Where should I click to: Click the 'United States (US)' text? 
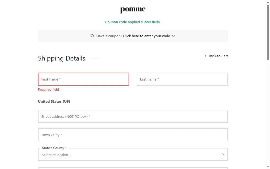pos(54,101)
